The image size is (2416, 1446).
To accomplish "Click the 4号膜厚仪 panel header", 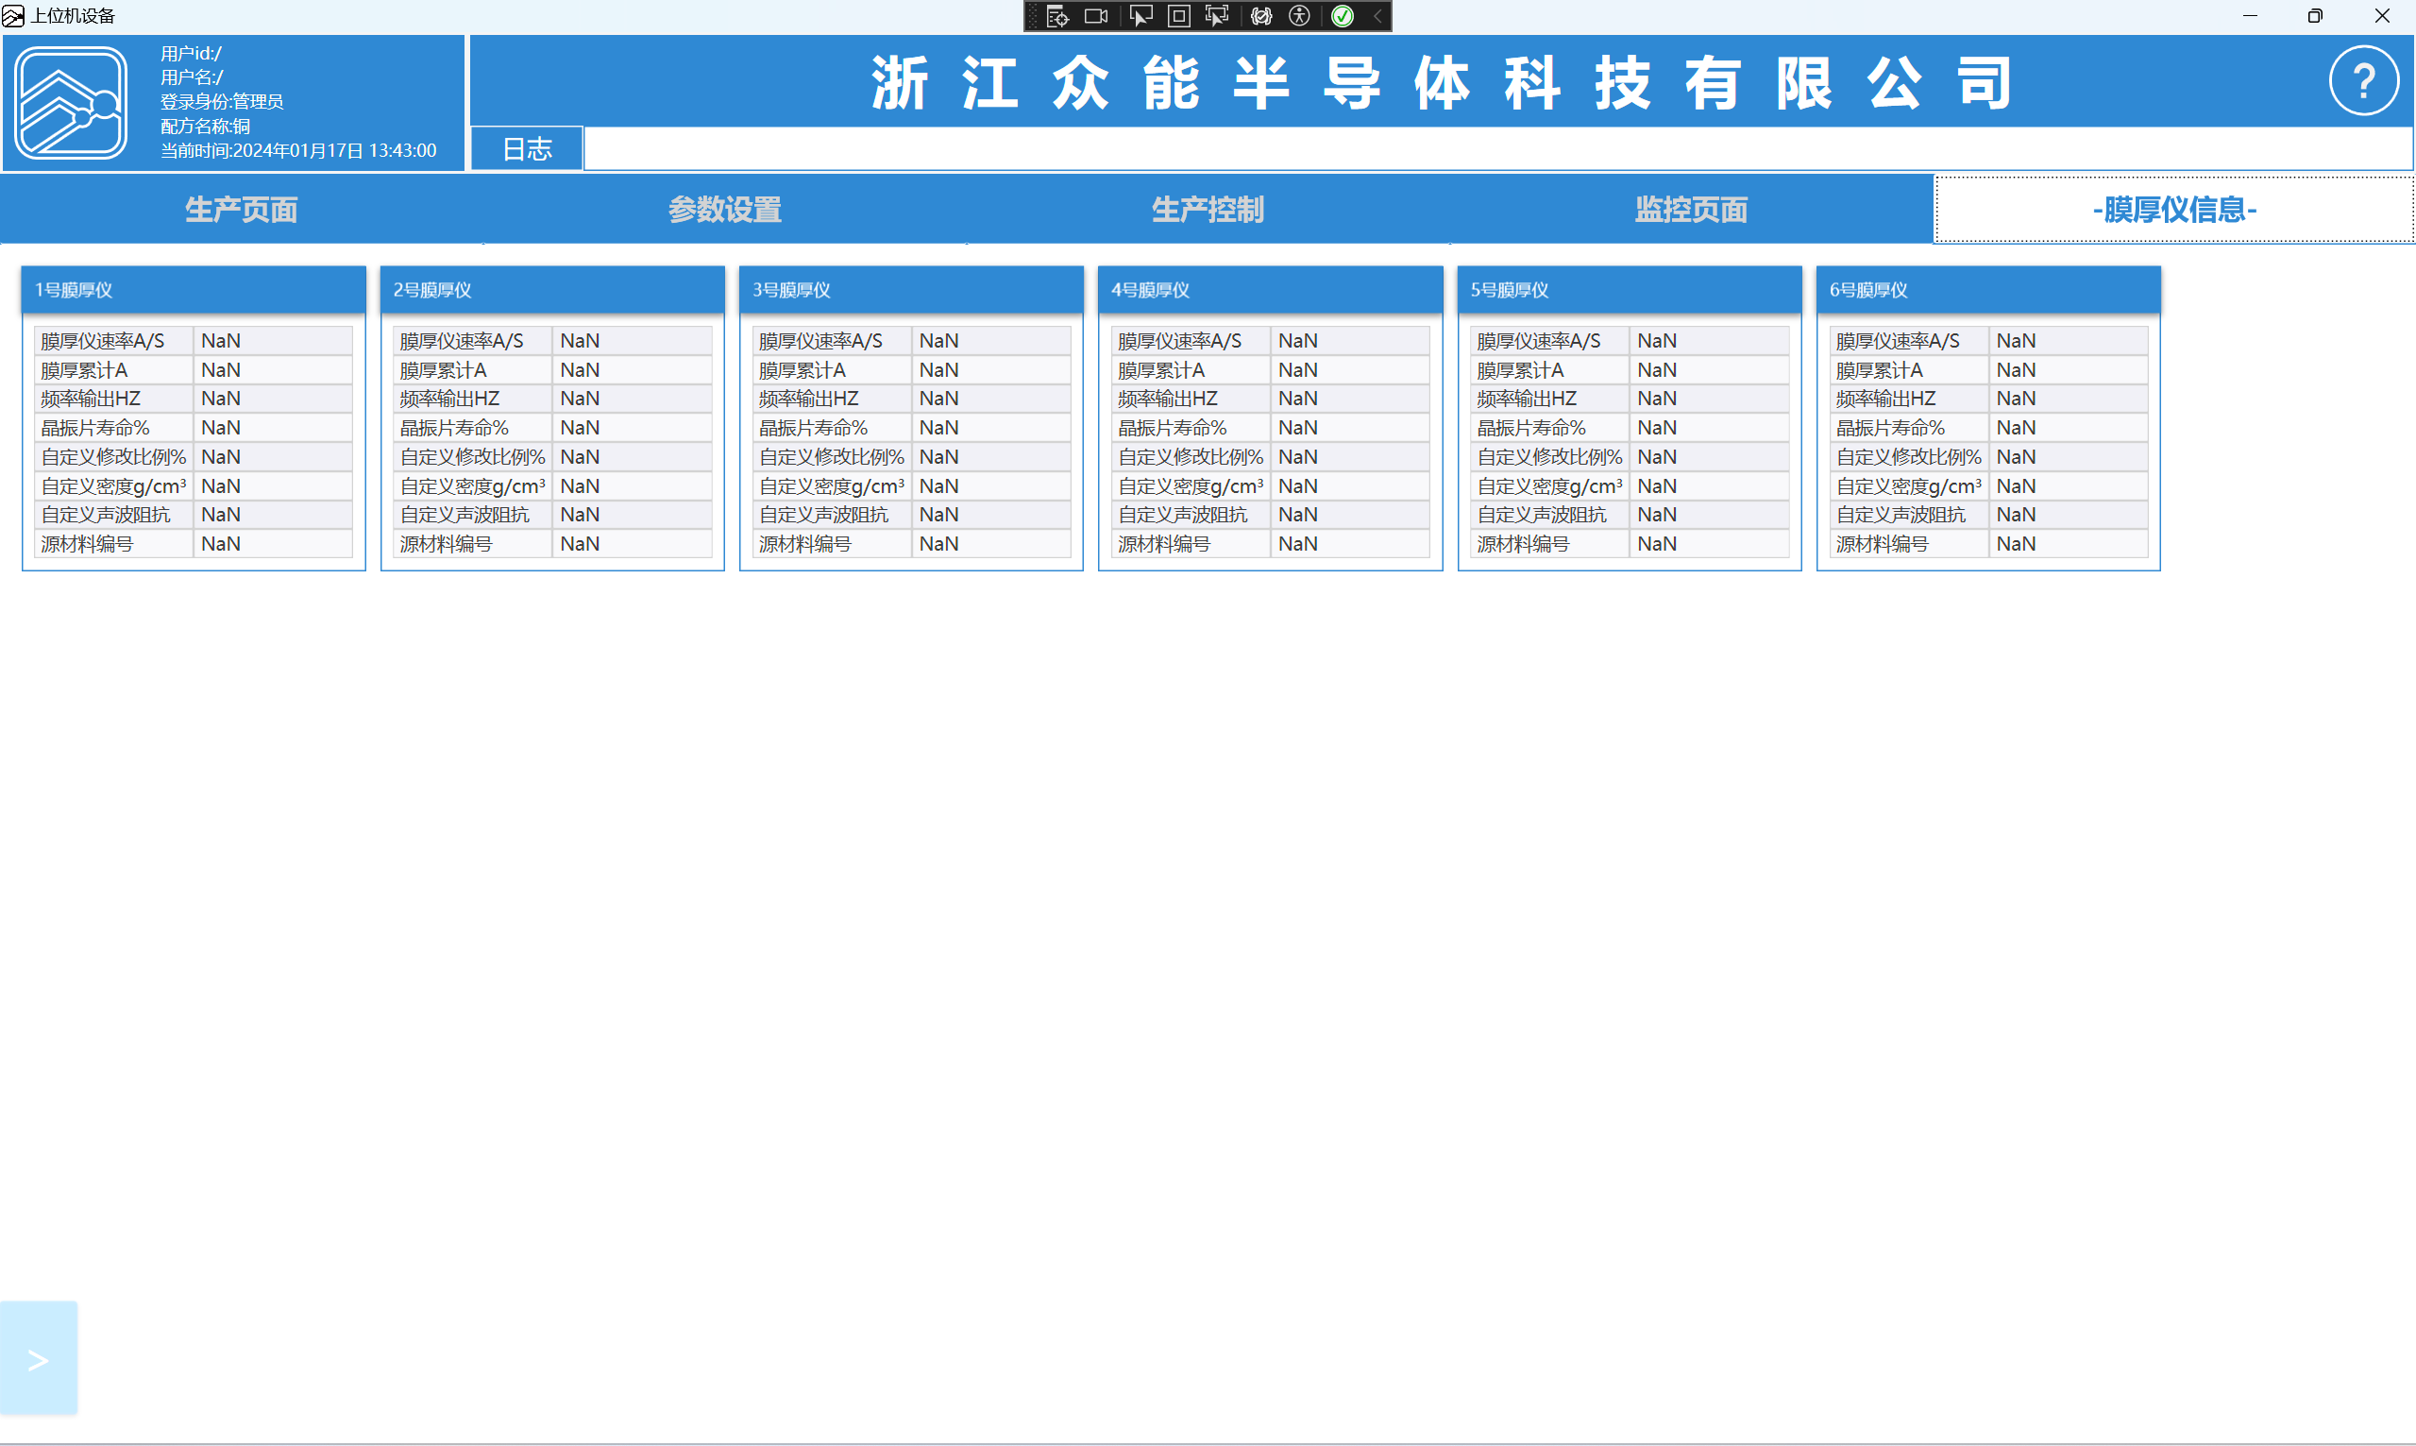I will click(1271, 289).
